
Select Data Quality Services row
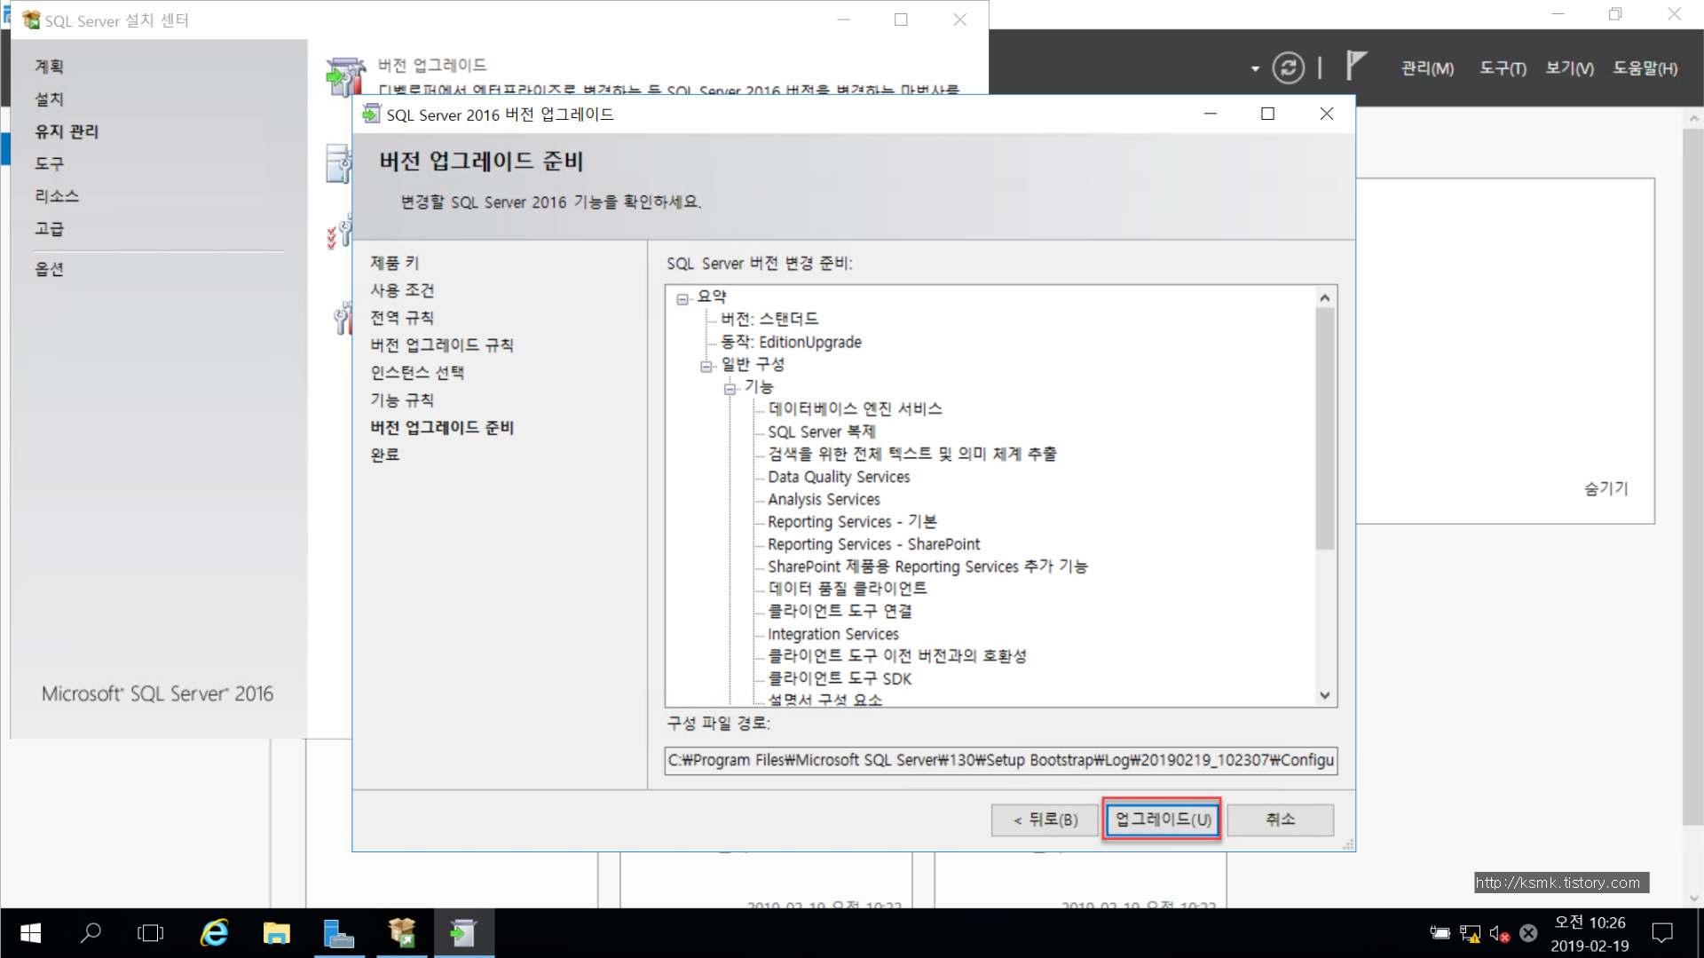tap(839, 477)
